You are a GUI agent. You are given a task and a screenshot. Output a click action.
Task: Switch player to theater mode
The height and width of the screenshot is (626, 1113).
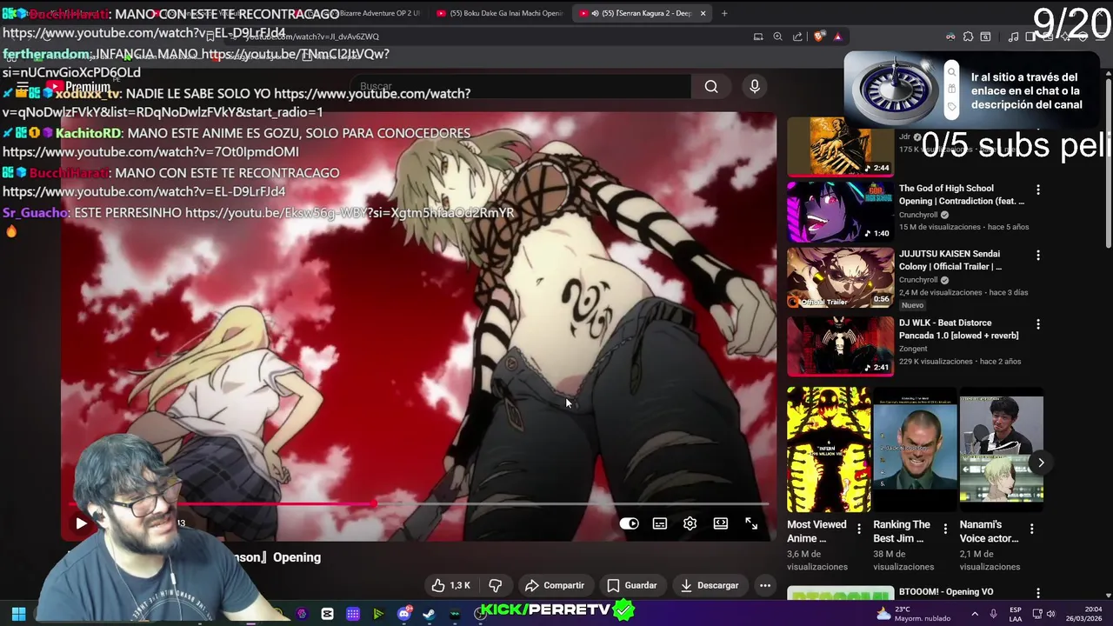721,523
